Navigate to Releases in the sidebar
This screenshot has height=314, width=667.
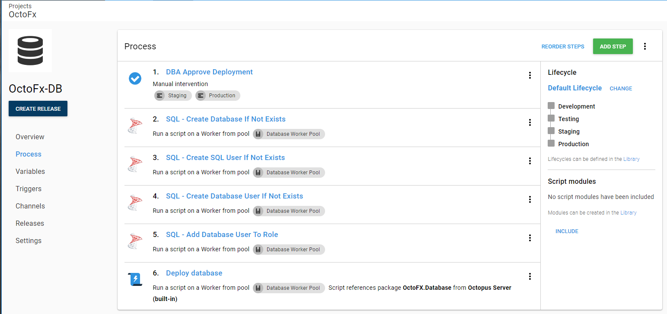(x=30, y=224)
